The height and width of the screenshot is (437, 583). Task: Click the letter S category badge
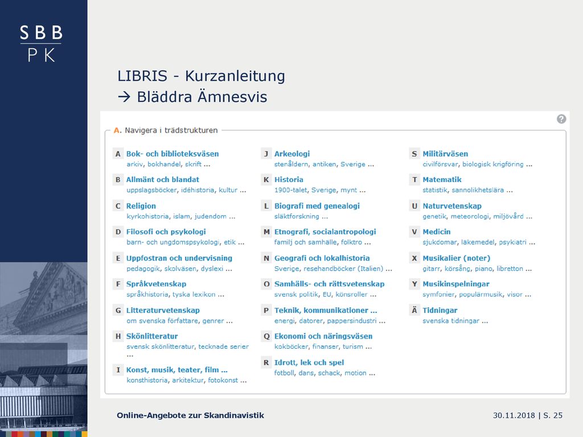(414, 154)
